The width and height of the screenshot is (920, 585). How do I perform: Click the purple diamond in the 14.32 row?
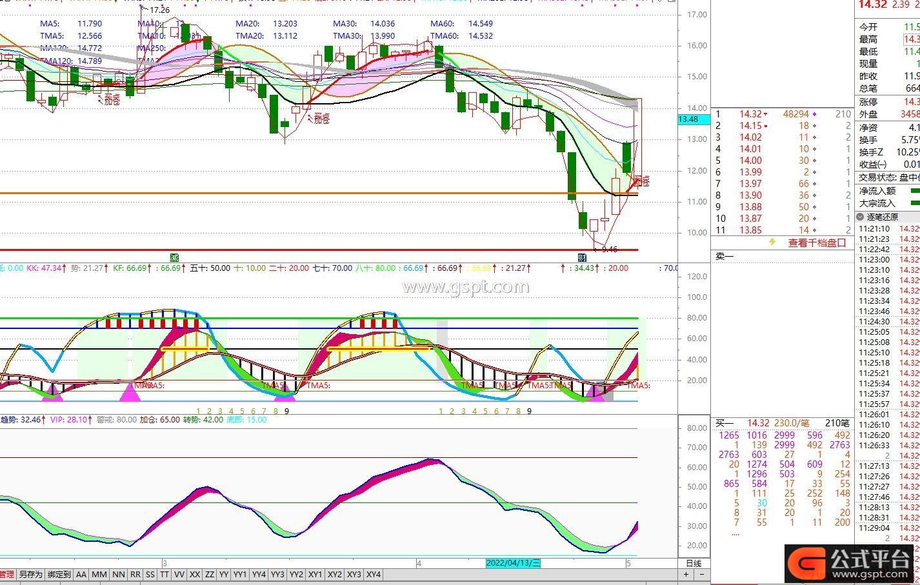[814, 114]
